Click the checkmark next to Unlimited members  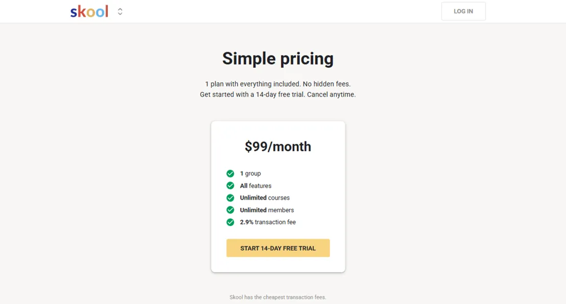pos(230,210)
